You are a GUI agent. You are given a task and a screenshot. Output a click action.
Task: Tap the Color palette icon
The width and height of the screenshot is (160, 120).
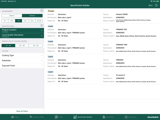57,117
